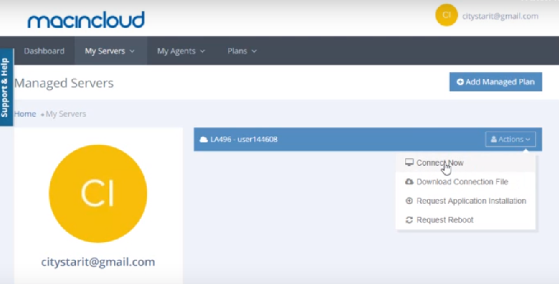The height and width of the screenshot is (284, 559).
Task: Choose Connect Now from the Actions menu
Action: pos(465,163)
